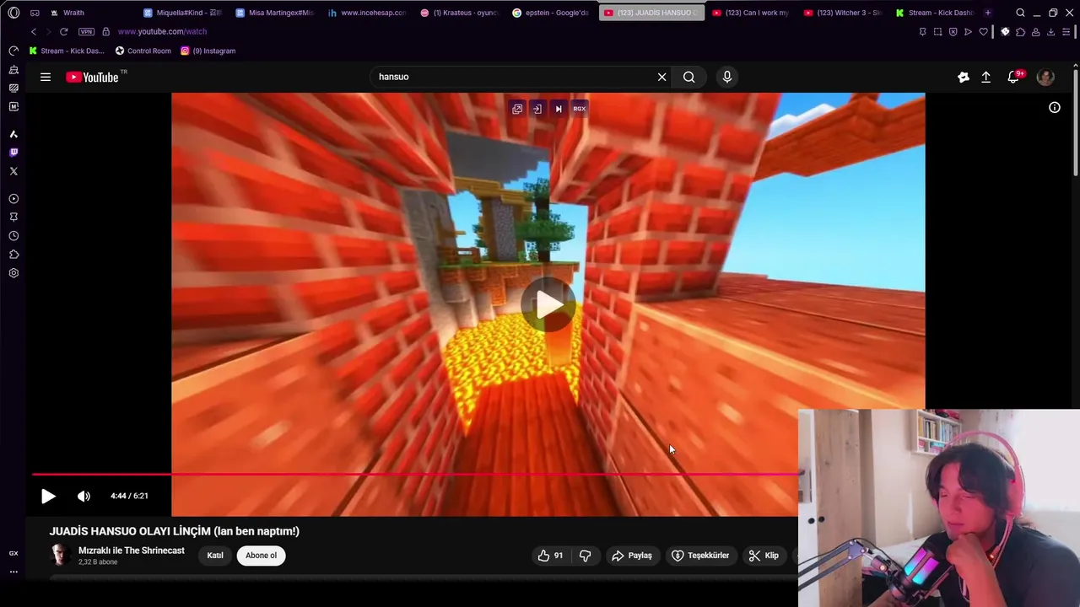Image resolution: width=1080 pixels, height=607 pixels.
Task: Share the video via Paylaş
Action: [632, 556]
